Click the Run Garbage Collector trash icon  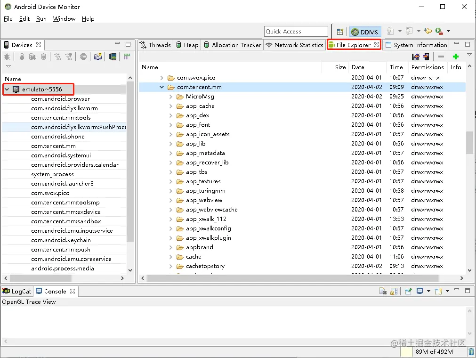pos(471,351)
